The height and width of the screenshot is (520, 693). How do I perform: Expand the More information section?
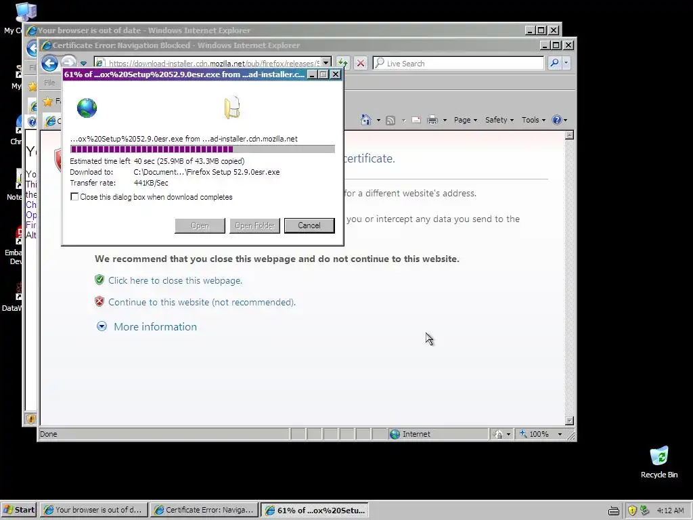coord(155,327)
